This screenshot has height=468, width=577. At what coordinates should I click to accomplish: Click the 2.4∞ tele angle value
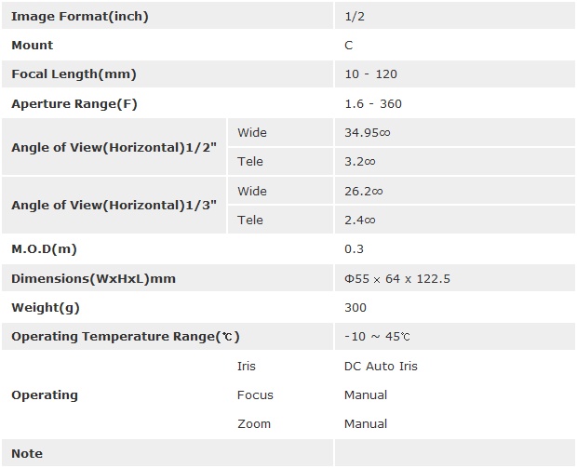[x=359, y=221]
